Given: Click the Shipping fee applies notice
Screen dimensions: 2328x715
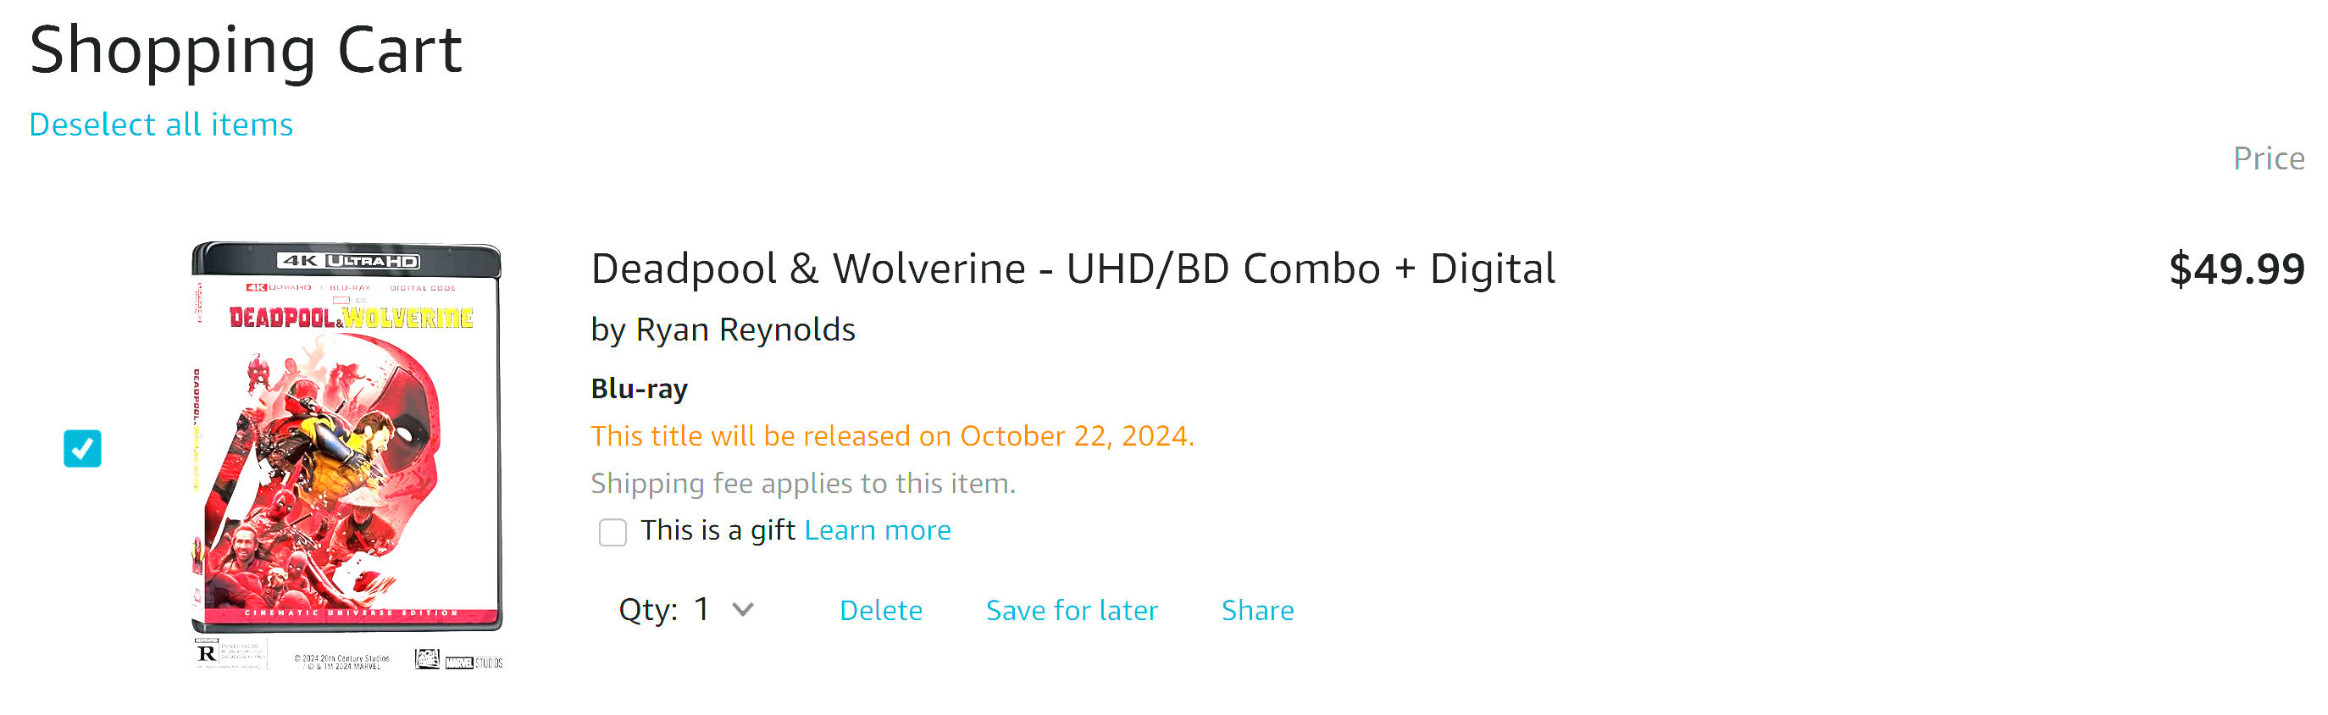Looking at the screenshot, I should [802, 484].
